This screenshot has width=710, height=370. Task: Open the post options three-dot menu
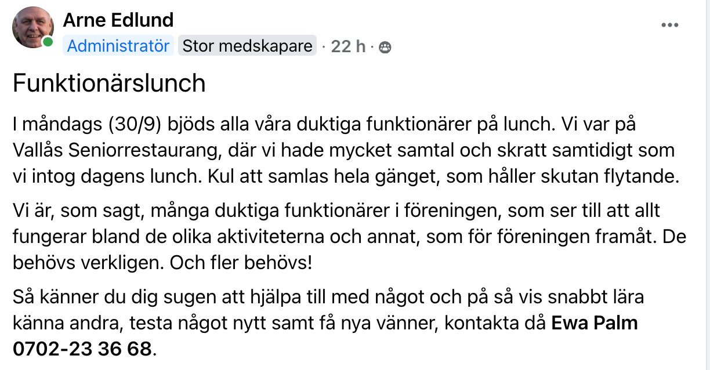(669, 26)
